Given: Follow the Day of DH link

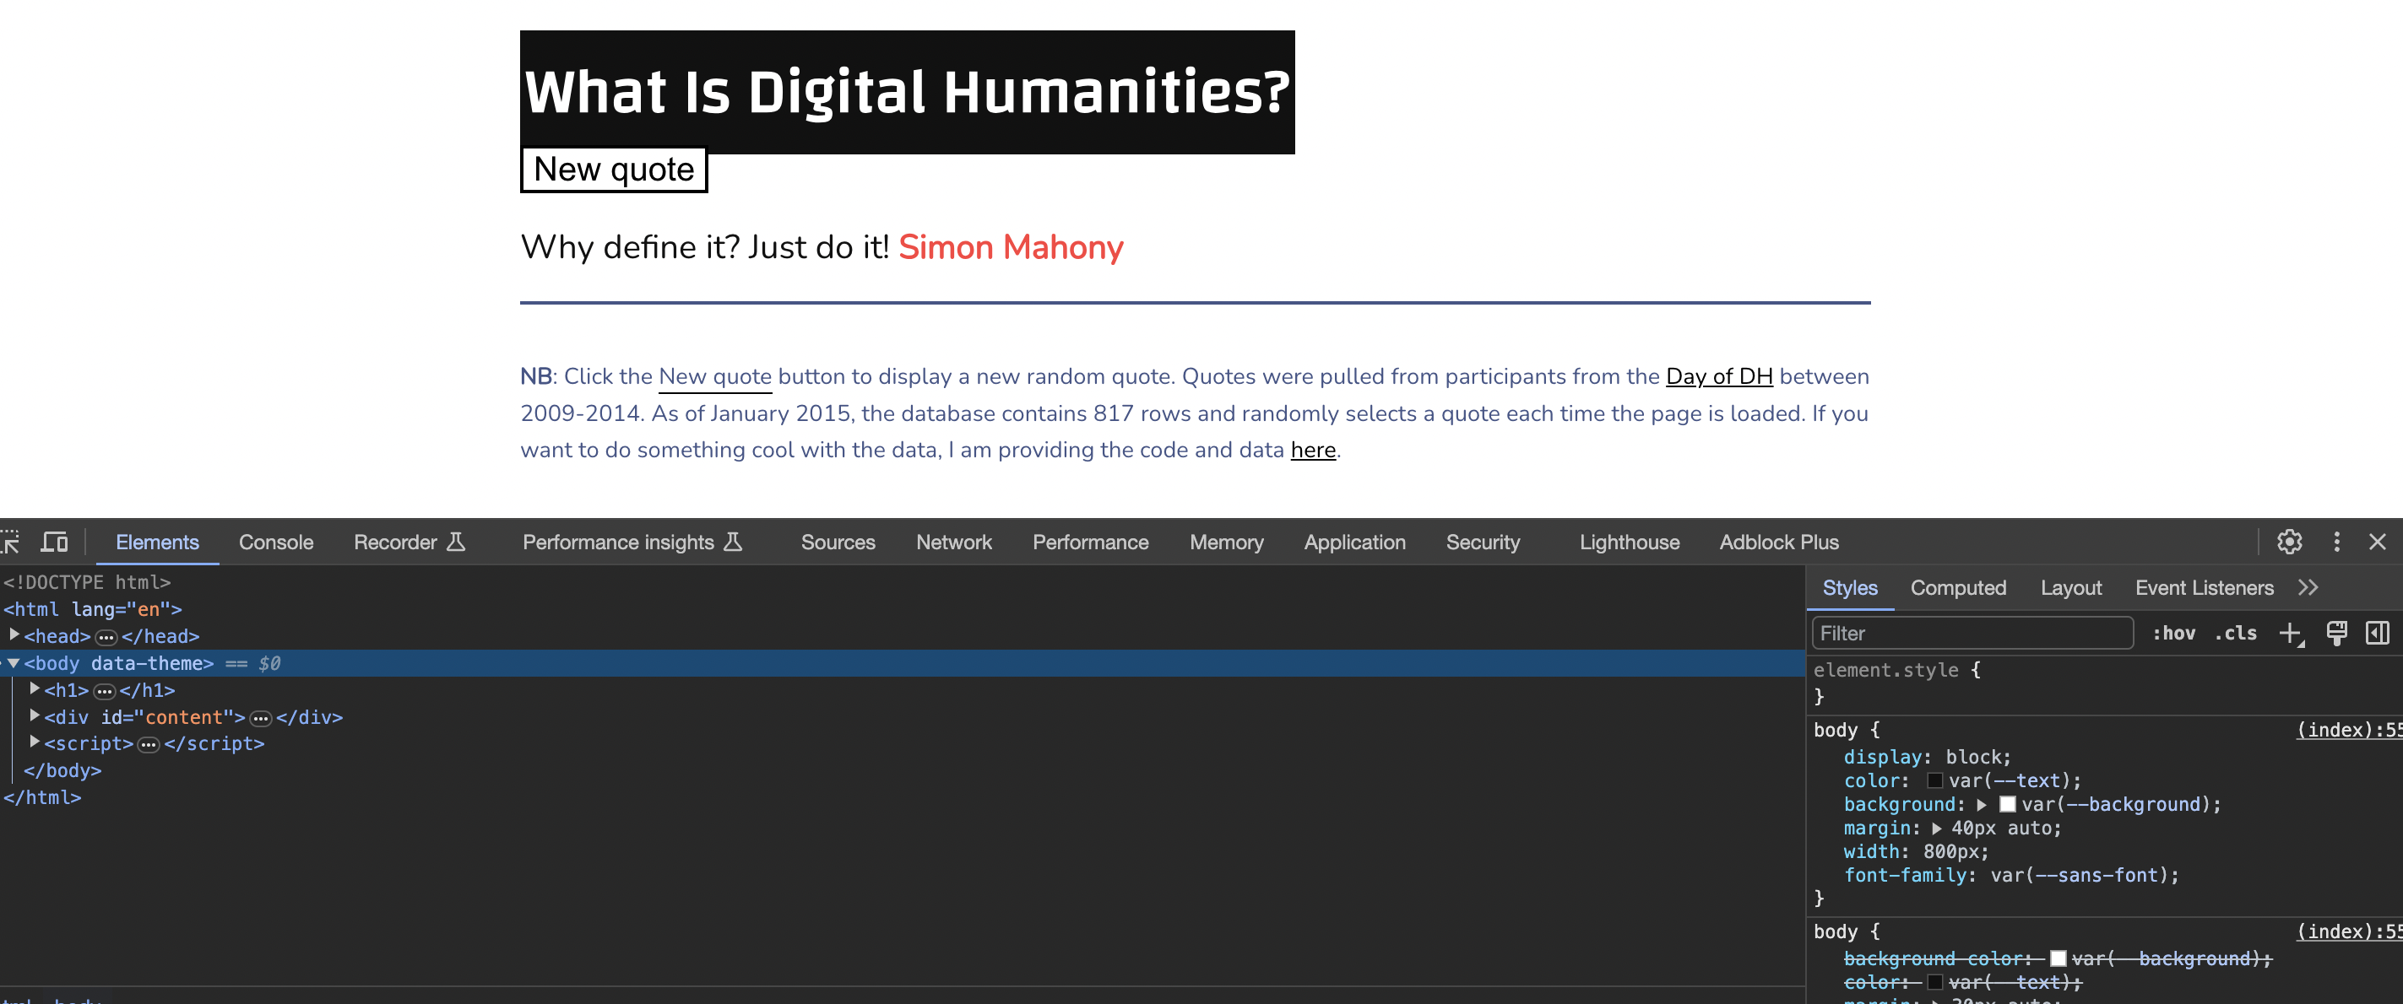Looking at the screenshot, I should click(x=1718, y=376).
